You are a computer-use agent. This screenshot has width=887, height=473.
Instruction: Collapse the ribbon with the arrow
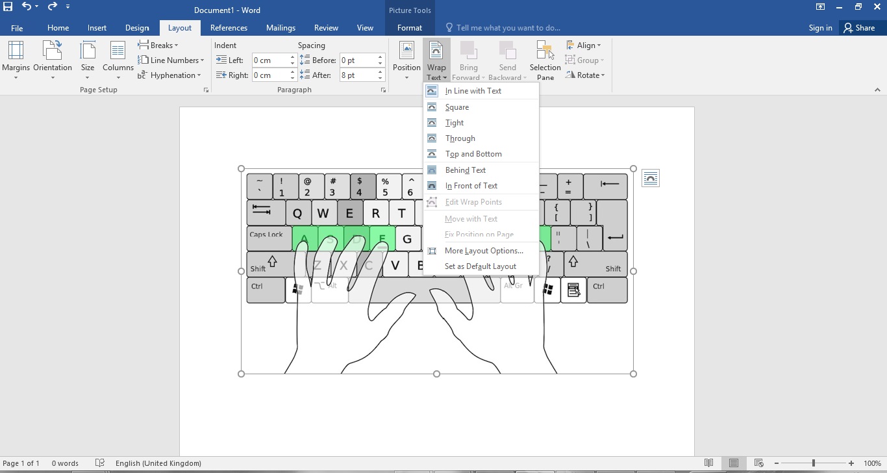(878, 90)
